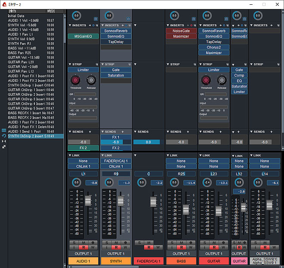Click the input monitor 'i' button on SYNTH channel

click(108, 247)
